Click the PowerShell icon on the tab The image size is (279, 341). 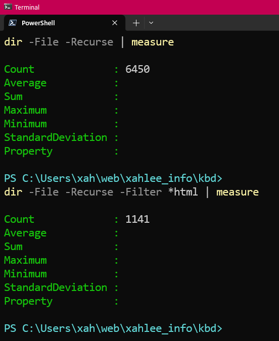pyautogui.click(x=13, y=23)
